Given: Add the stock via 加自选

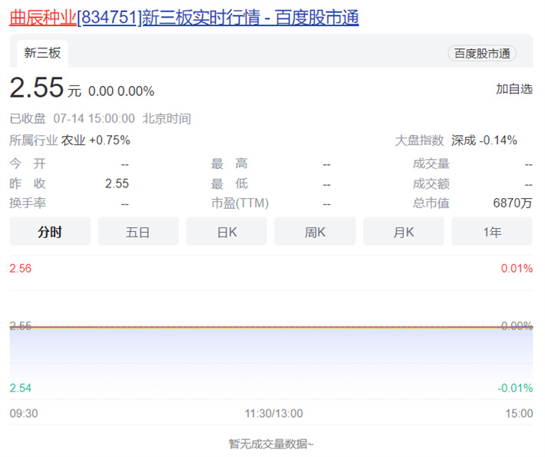Looking at the screenshot, I should tap(514, 89).
